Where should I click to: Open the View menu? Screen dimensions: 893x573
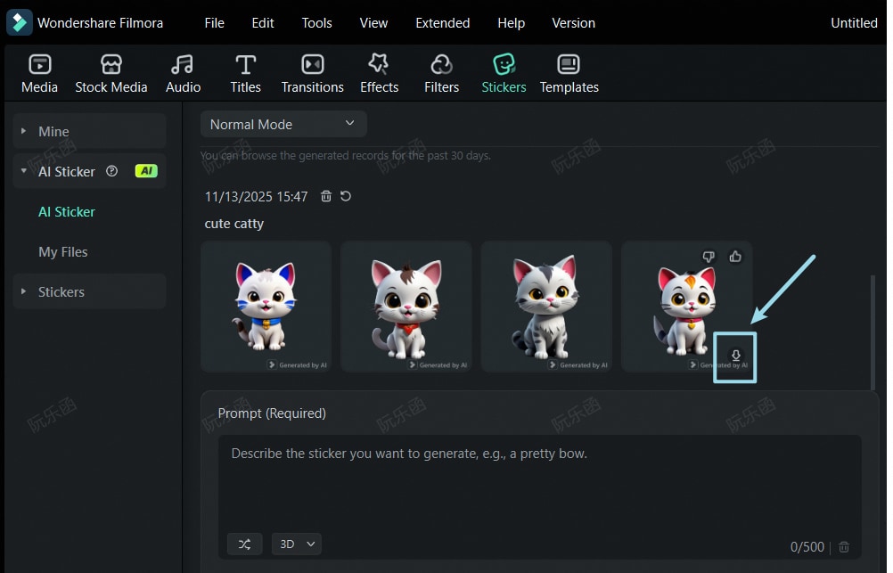coord(373,23)
